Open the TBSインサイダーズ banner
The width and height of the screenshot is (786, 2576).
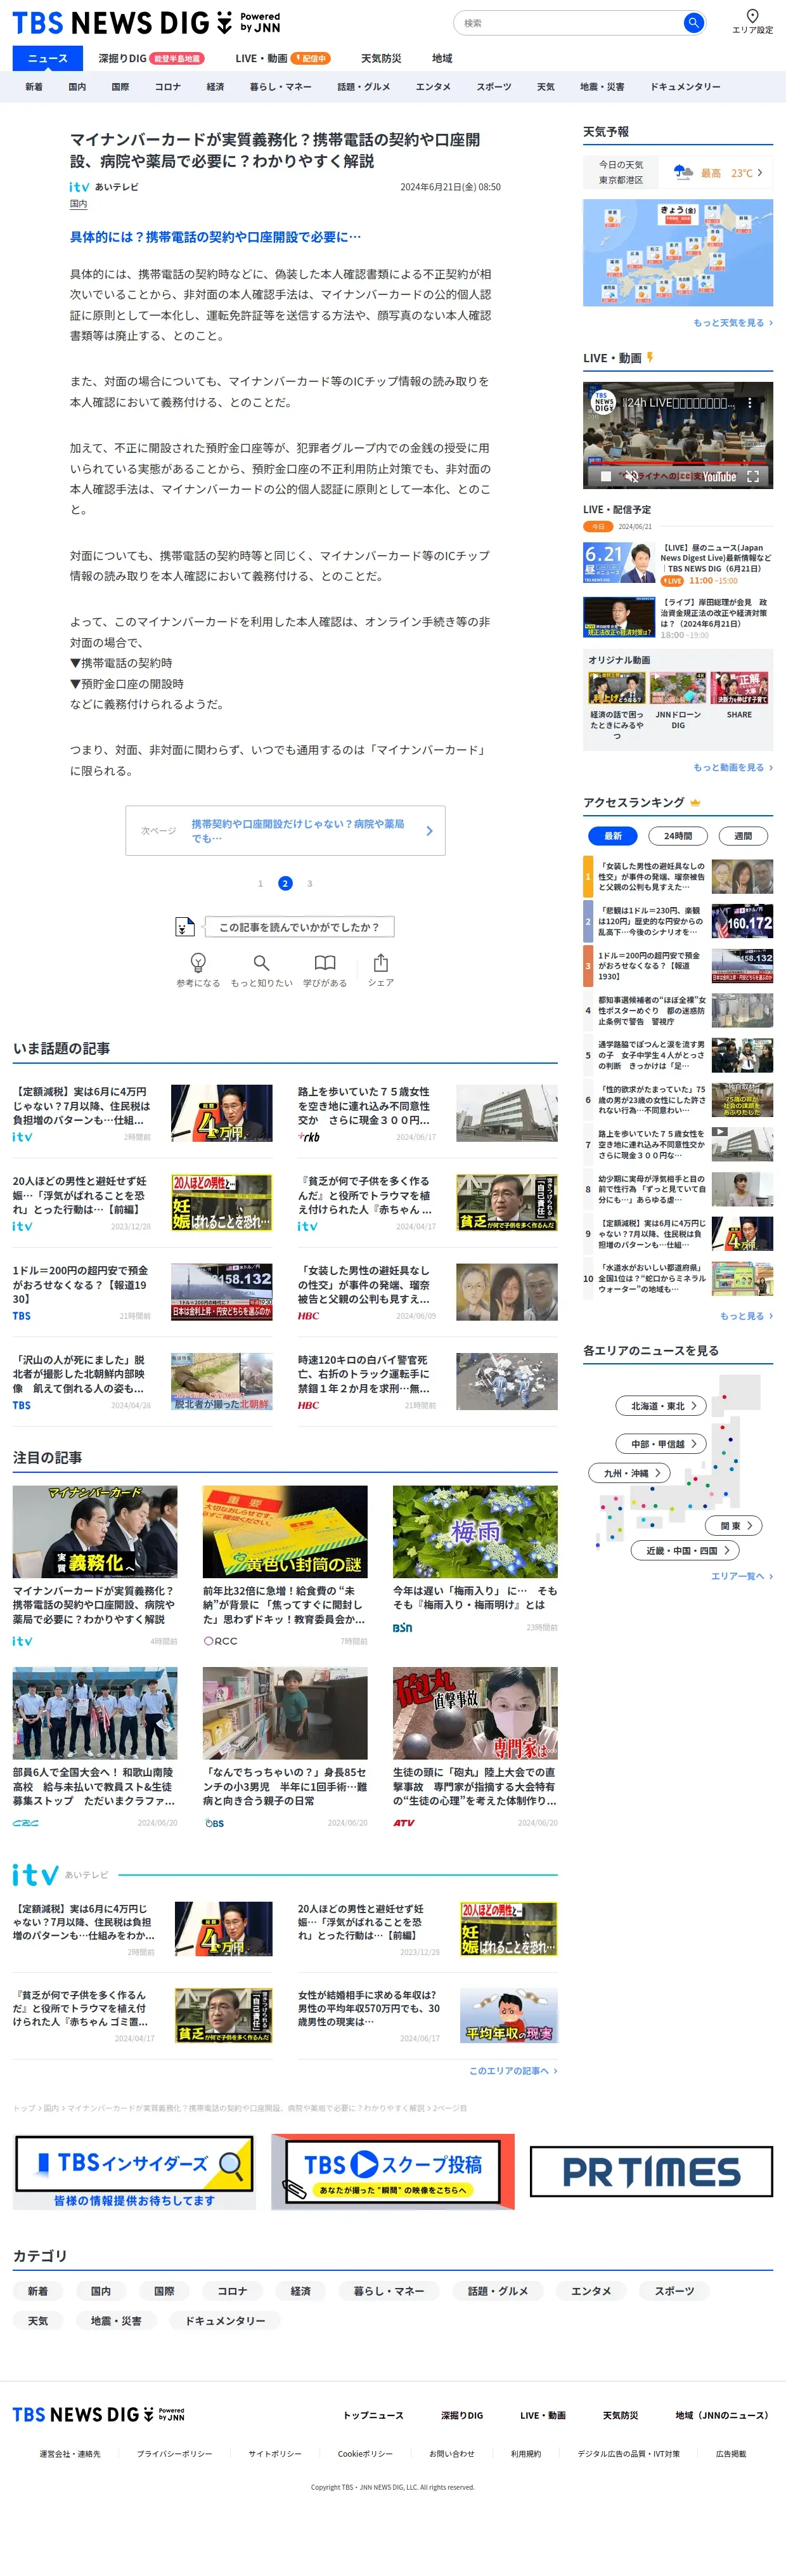[134, 2172]
